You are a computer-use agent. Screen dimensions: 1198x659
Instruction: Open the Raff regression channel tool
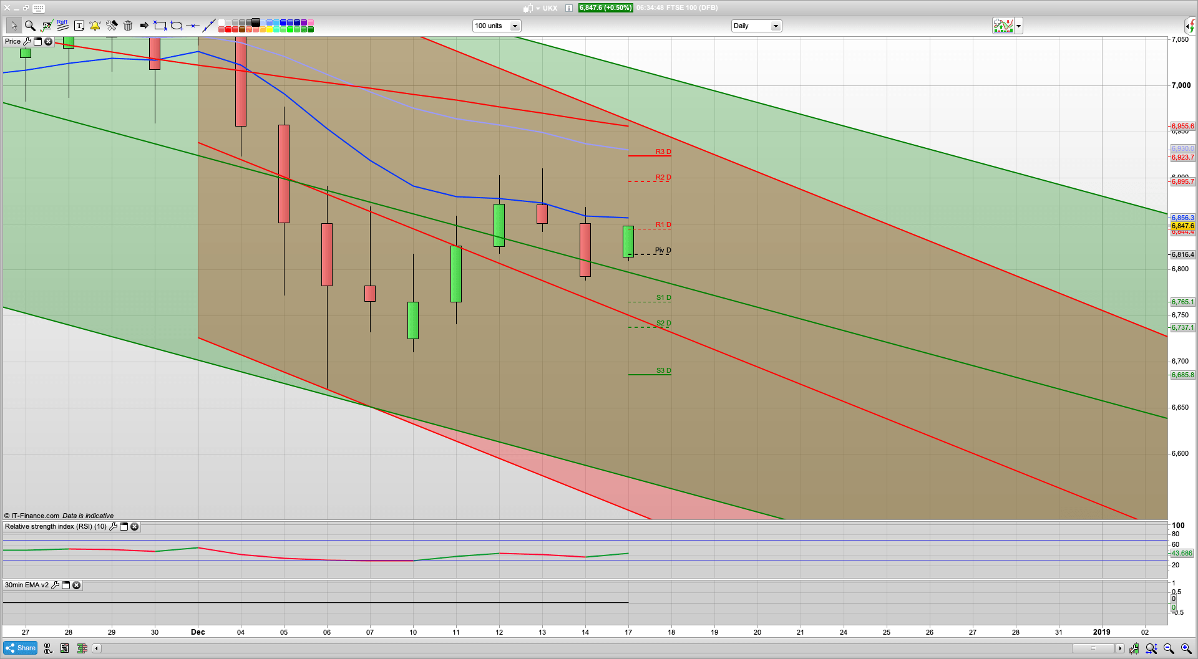coord(62,24)
